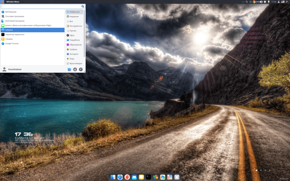Click the 17:36 panel clock

click(x=274, y=2)
